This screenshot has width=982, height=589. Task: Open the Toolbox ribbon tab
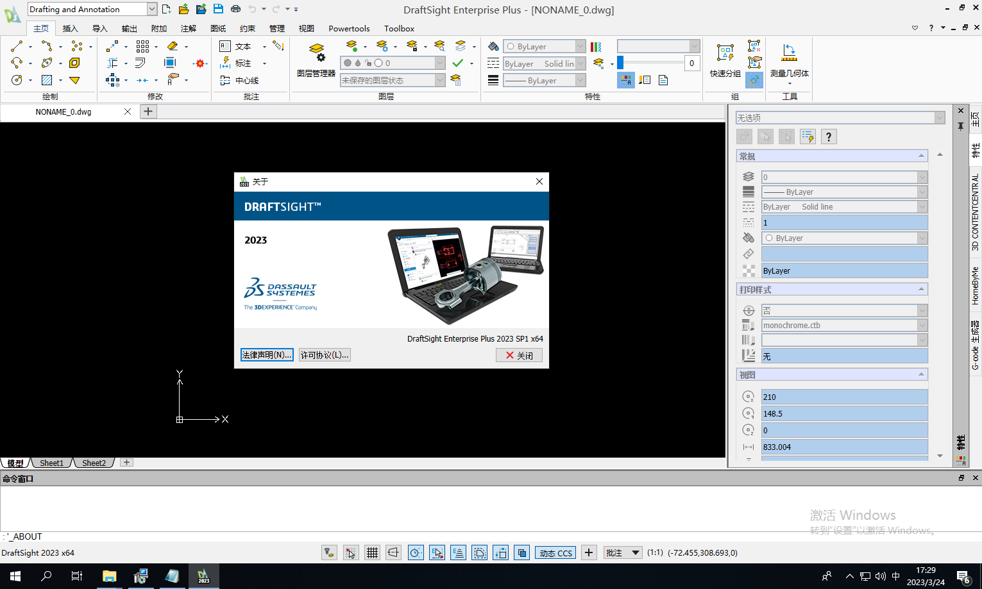pyautogui.click(x=399, y=28)
